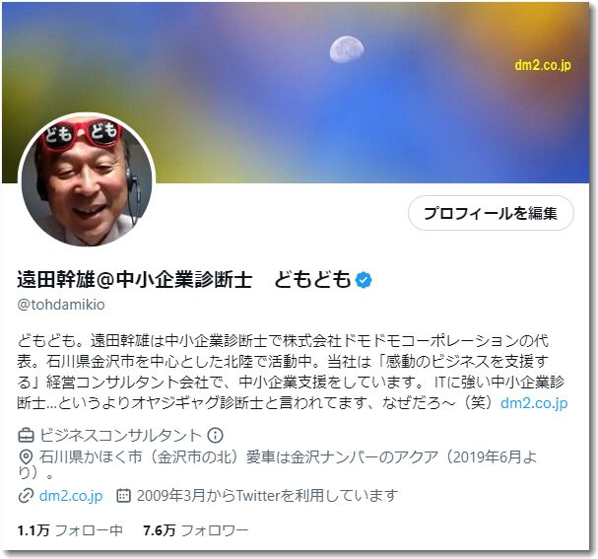Click the info icon beside ビジネスコンサルタント
This screenshot has height=559, width=598.
(215, 435)
